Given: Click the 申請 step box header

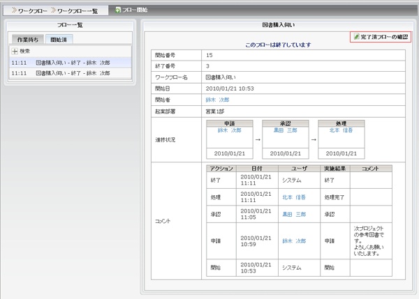Looking at the screenshot, I should (x=230, y=123).
